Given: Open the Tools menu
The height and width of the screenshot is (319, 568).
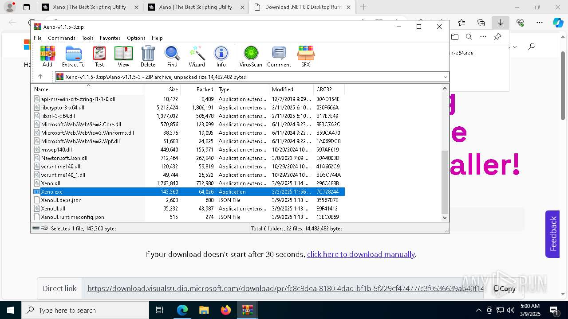Looking at the screenshot, I should [87, 38].
